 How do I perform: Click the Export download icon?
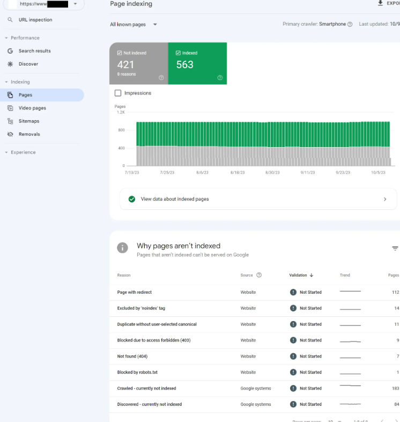(x=381, y=3)
